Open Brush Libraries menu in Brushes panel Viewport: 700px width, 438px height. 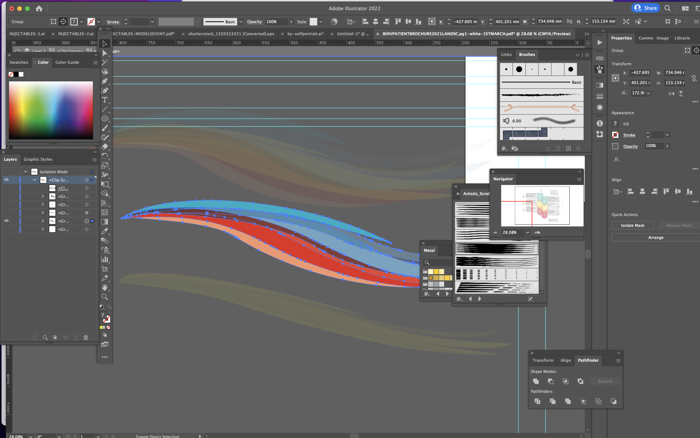504,148
